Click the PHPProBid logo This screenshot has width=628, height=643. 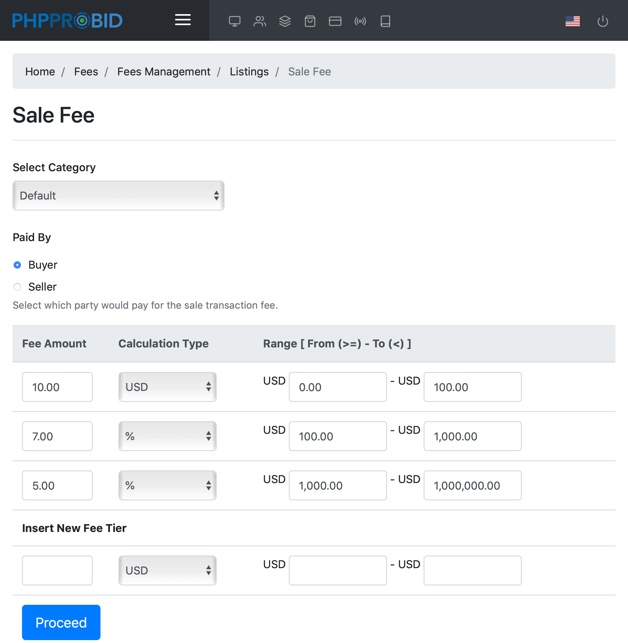[x=67, y=20]
